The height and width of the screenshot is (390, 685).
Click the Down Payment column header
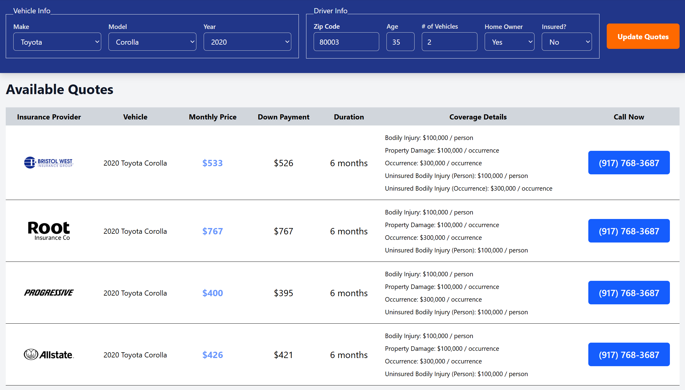(283, 117)
